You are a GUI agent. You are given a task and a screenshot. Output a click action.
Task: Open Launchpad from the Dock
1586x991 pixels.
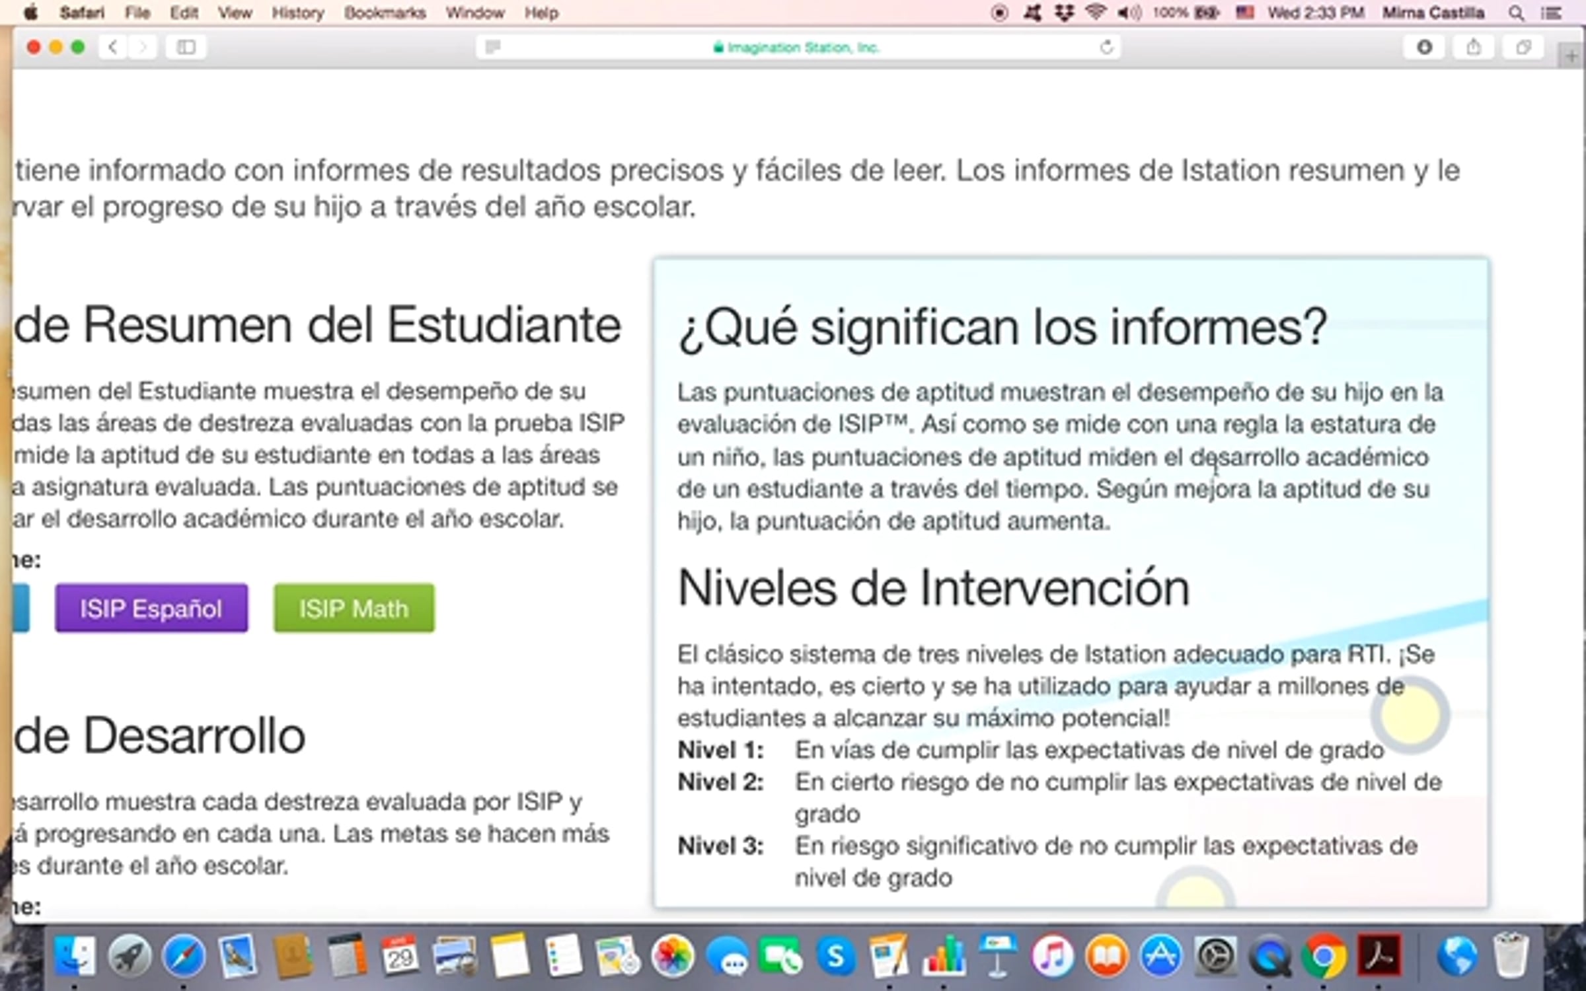129,955
